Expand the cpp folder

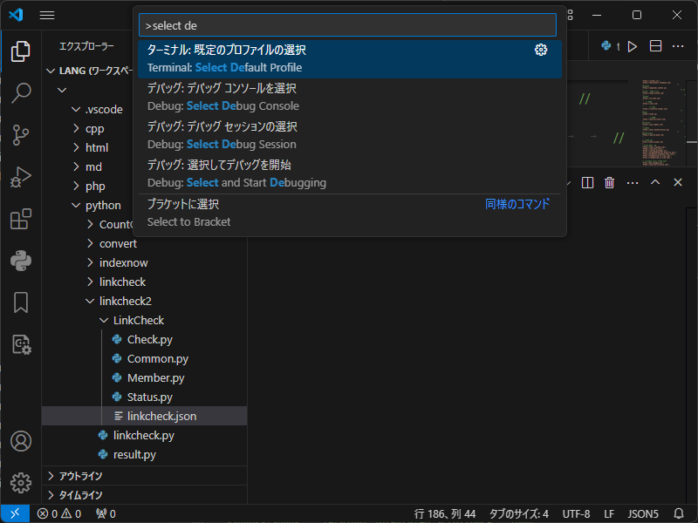click(x=76, y=128)
